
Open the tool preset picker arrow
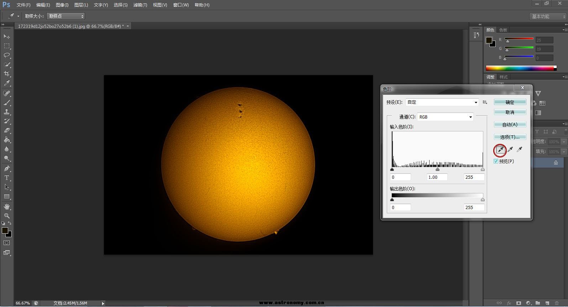click(x=18, y=16)
